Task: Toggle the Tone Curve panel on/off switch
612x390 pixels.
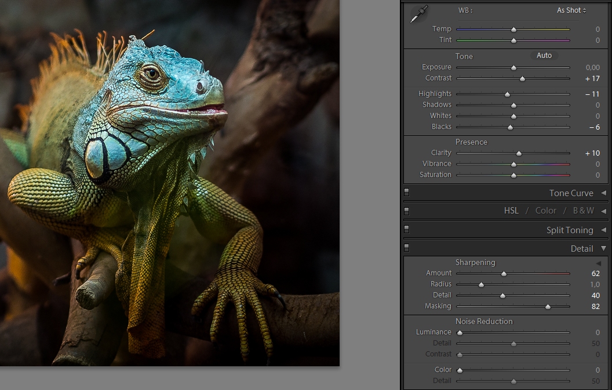Action: pyautogui.click(x=406, y=193)
